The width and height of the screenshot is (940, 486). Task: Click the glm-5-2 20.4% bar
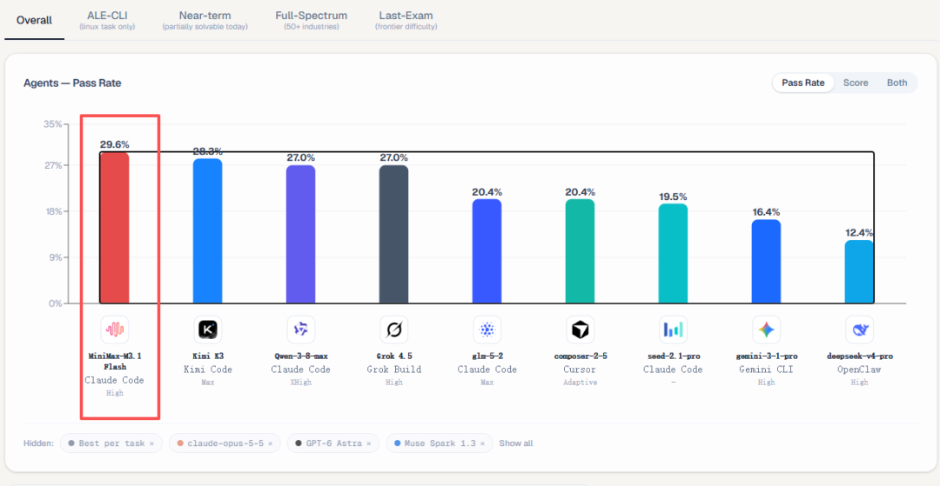pyautogui.click(x=487, y=251)
